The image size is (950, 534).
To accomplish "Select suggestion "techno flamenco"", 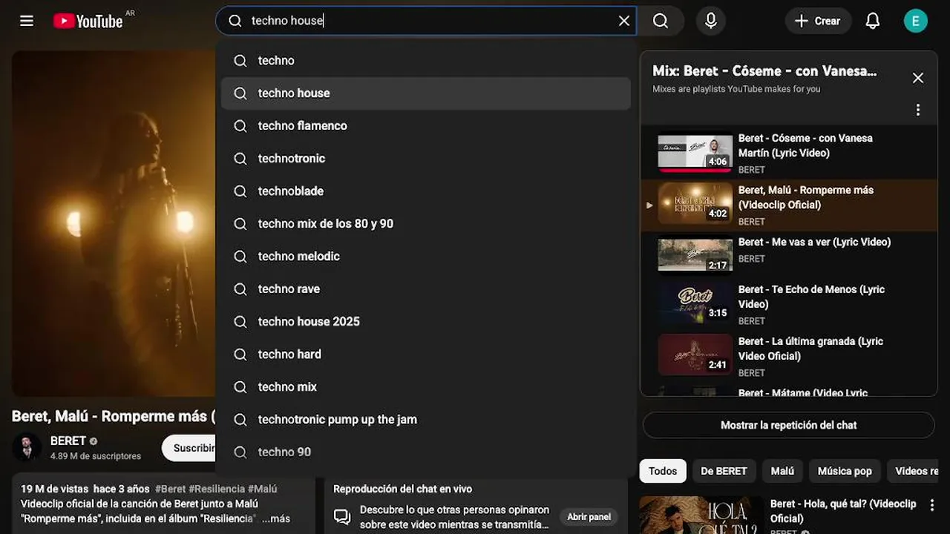I will [426, 125].
